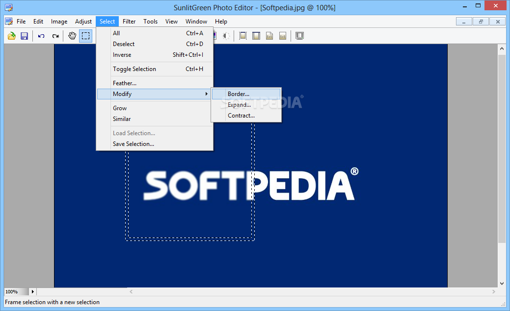Image resolution: width=510 pixels, height=311 pixels.
Task: Click the 100% zoom field
Action: coord(16,291)
